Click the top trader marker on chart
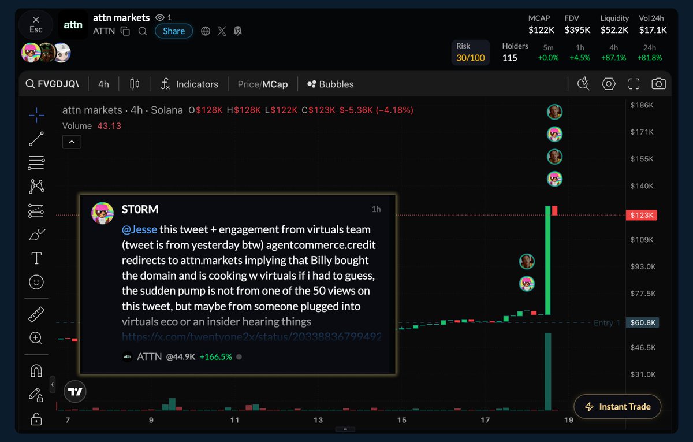 click(x=554, y=112)
